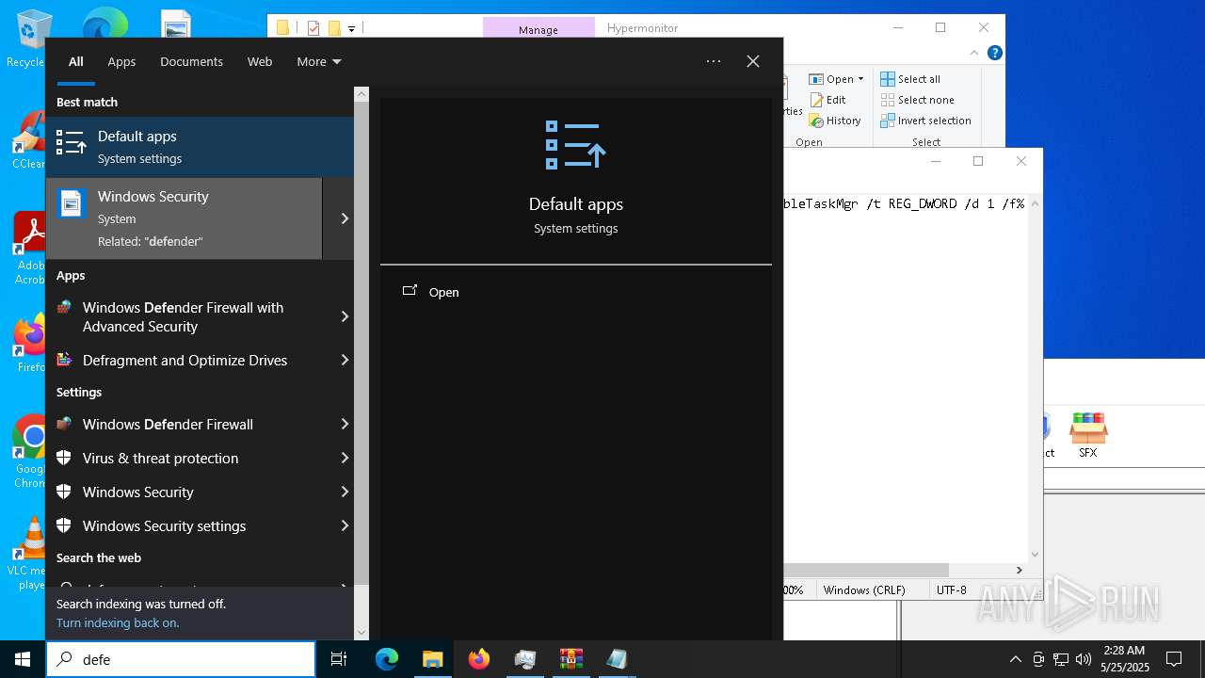Image resolution: width=1205 pixels, height=678 pixels.
Task: Open Windows Security settings entry
Action: [x=188, y=525]
